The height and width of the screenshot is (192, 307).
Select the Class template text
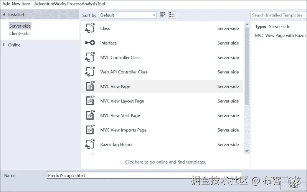pyautogui.click(x=105, y=28)
